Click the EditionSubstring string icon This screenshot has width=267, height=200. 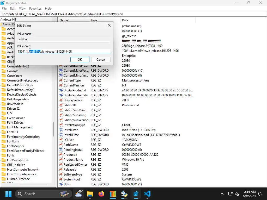coord(61,115)
